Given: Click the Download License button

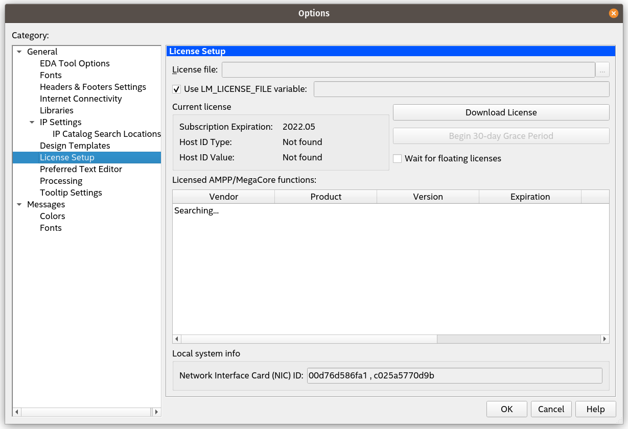Looking at the screenshot, I should pos(501,112).
